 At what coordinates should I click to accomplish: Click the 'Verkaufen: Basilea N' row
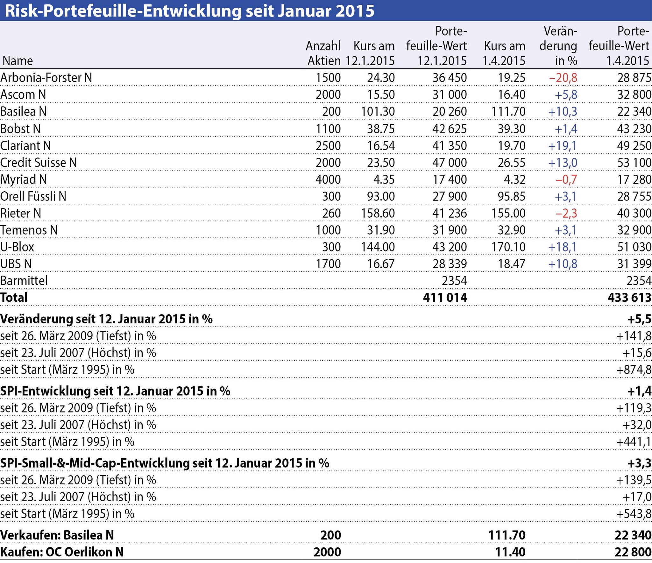[x=57, y=535]
